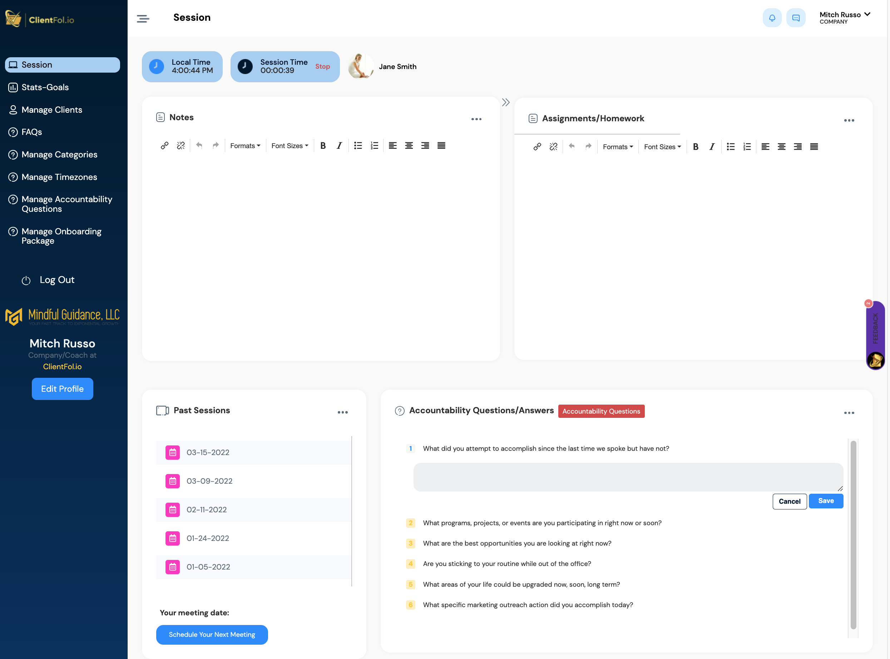
Task: Open Font Sizes dropdown in Assignments editor
Action: tap(662, 146)
